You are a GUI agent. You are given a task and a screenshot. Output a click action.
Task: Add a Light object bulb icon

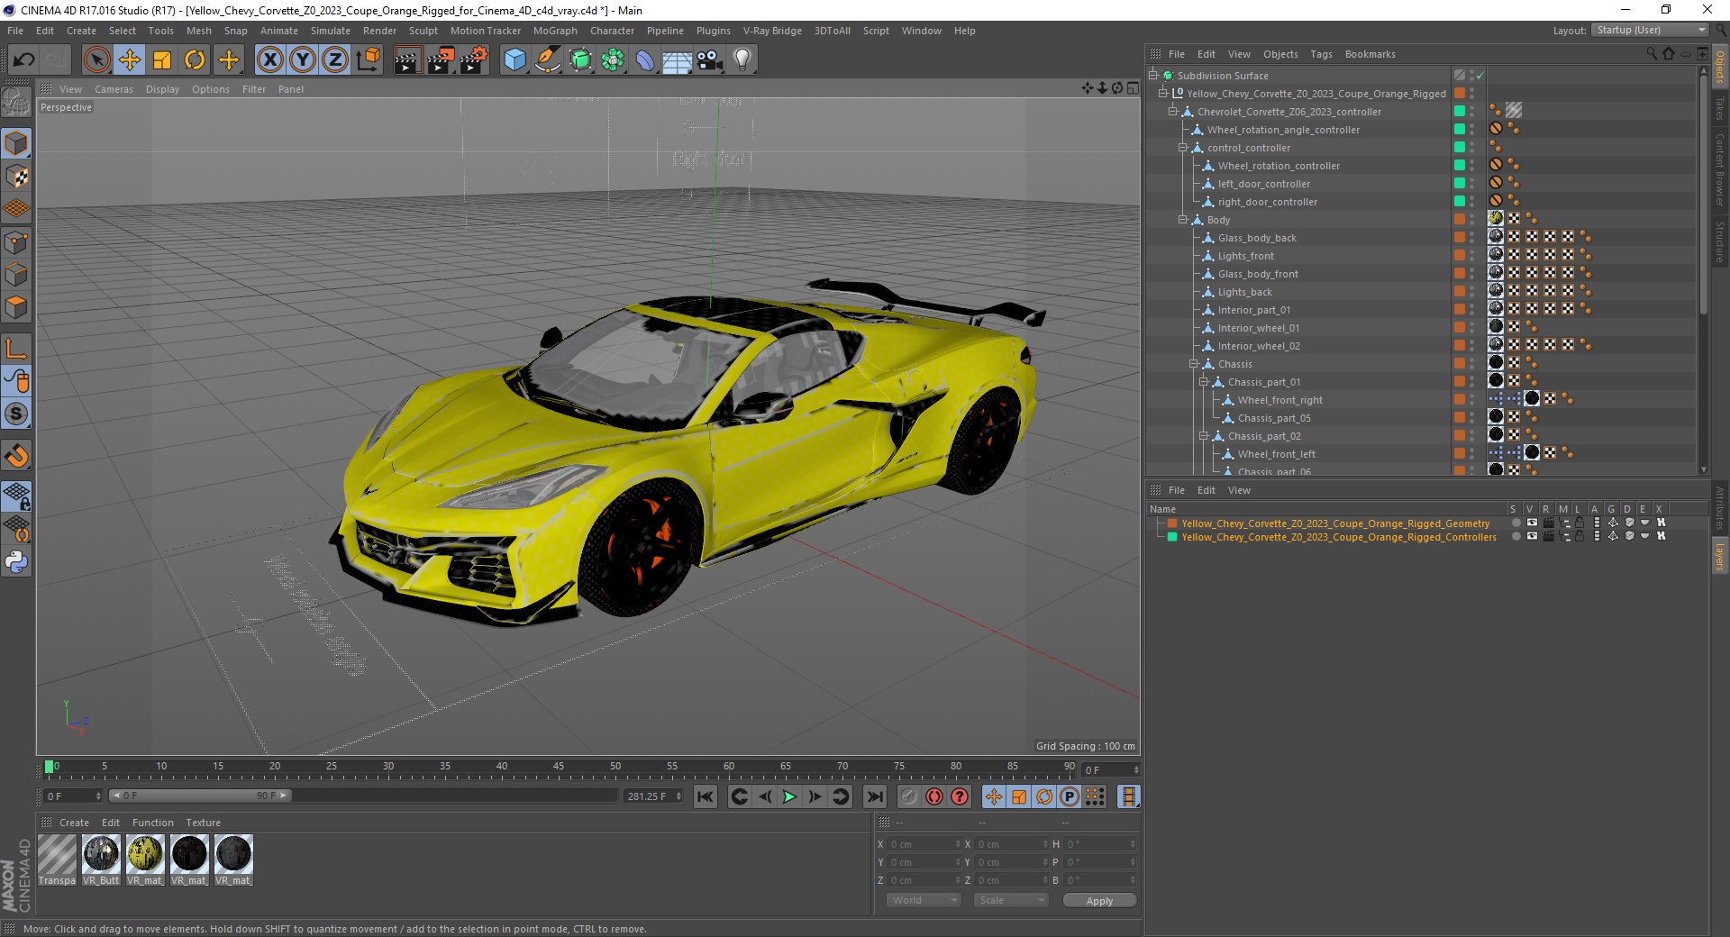[742, 60]
